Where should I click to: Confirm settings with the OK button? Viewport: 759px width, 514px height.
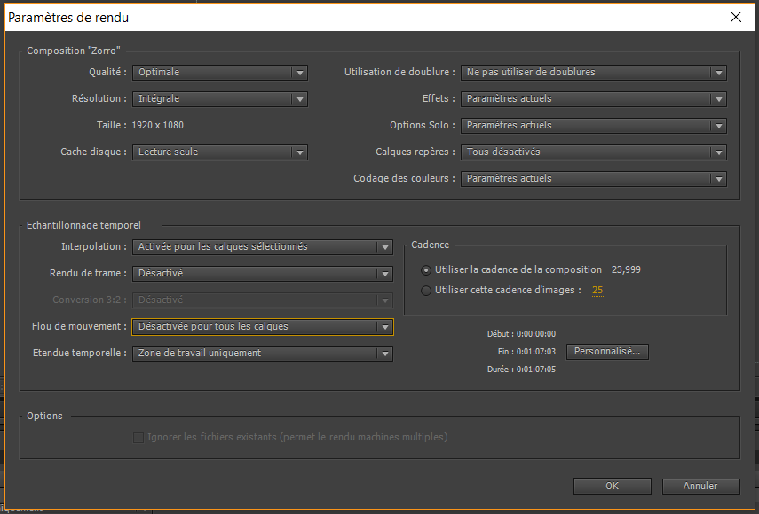[x=612, y=486]
